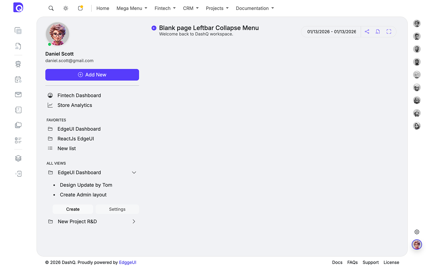Viewport: 426px width, 268px height.
Task: Expand the New Project R&D folder
Action: 134,222
